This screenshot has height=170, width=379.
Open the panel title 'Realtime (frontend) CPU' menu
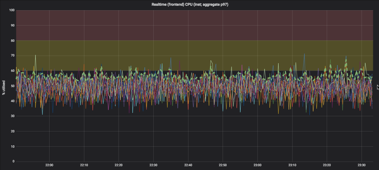pyautogui.click(x=190, y=4)
